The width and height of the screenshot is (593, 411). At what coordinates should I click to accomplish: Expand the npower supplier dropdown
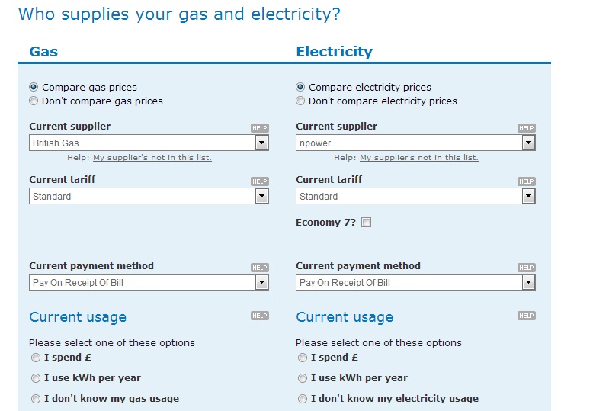pos(415,143)
